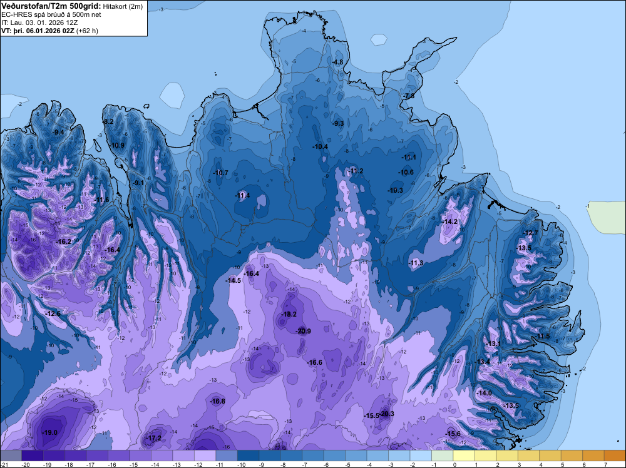
Task: Click the -9.4 temperature value
Action: (59, 132)
